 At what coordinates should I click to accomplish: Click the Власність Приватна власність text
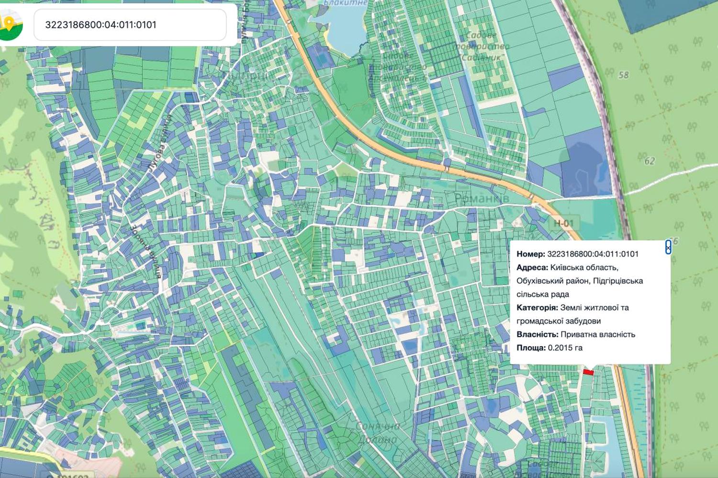(576, 334)
